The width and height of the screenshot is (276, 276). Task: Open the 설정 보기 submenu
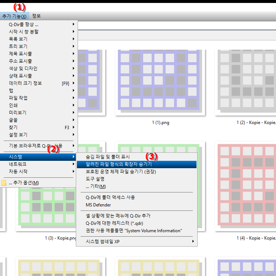[39, 135]
